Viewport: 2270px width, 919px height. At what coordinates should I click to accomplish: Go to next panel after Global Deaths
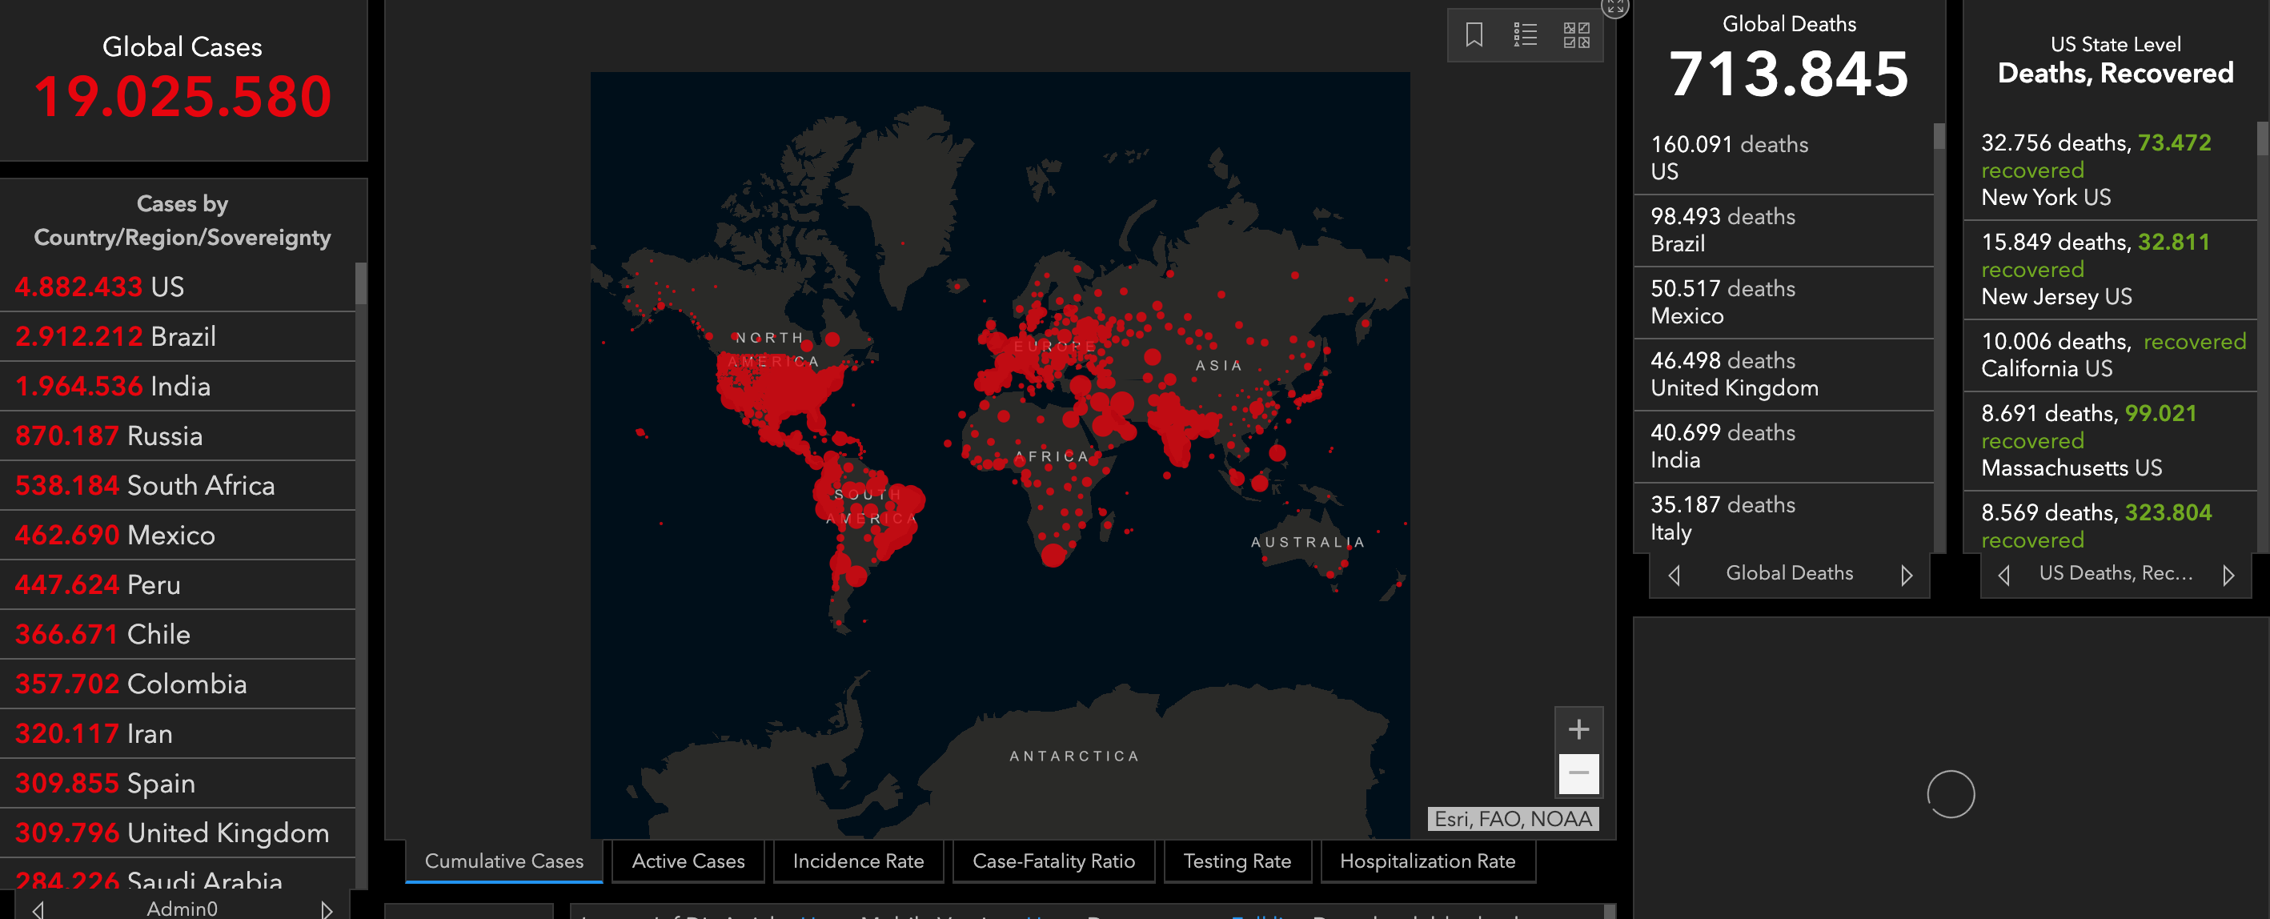1906,576
